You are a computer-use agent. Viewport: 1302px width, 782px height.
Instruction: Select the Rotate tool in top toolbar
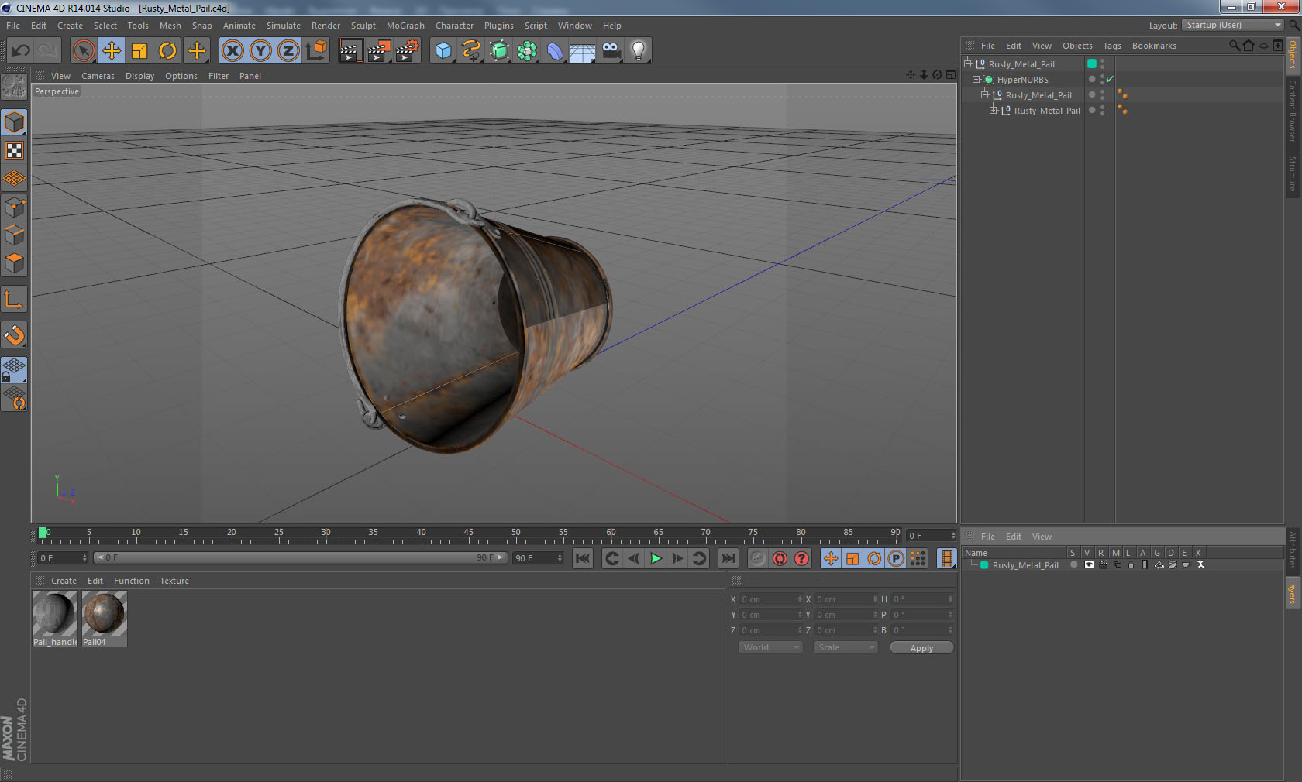click(167, 51)
